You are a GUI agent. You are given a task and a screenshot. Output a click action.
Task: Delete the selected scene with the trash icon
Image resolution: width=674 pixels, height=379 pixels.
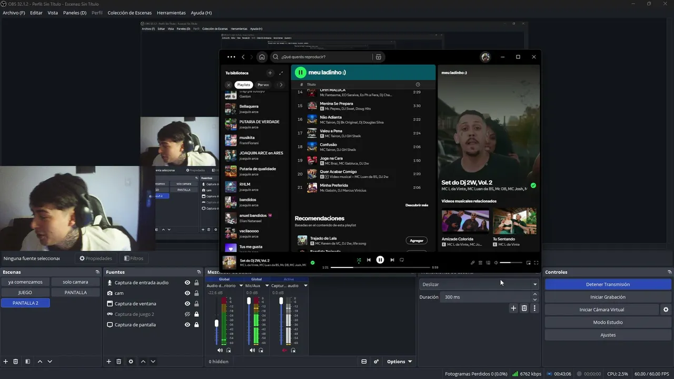click(16, 362)
